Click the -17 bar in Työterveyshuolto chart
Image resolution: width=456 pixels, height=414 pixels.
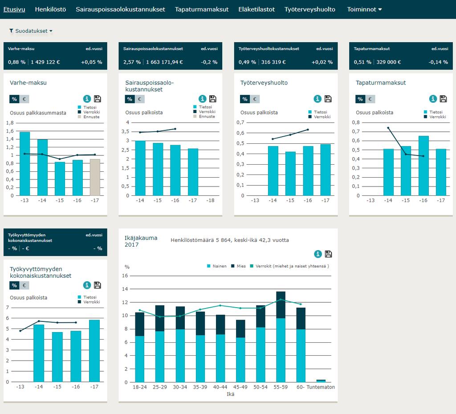(326, 170)
